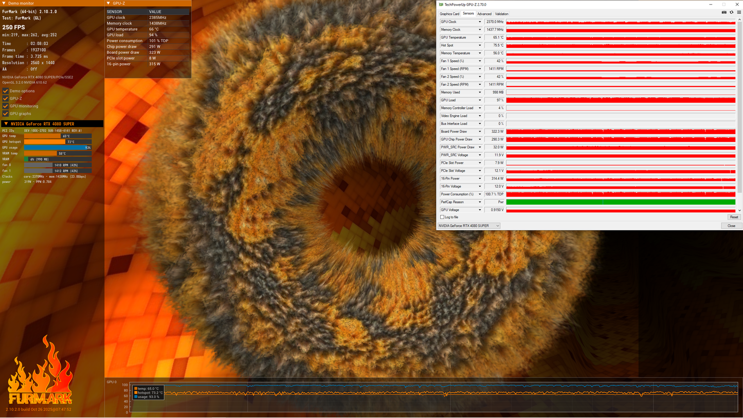The image size is (743, 418).
Task: Open the PWR_SRC Voltage dropdown
Action: 480,155
